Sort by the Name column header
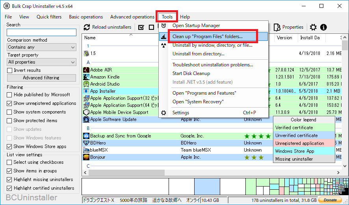The width and height of the screenshot is (349, 205). point(90,38)
